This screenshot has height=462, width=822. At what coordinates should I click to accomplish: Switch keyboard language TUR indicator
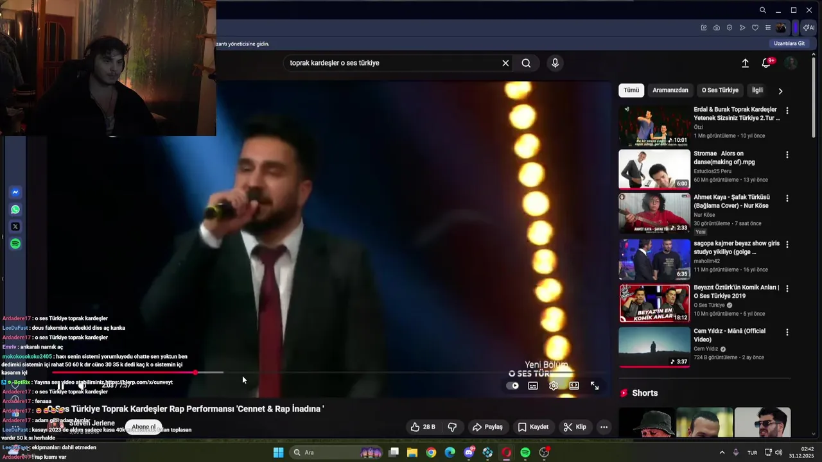click(x=752, y=452)
